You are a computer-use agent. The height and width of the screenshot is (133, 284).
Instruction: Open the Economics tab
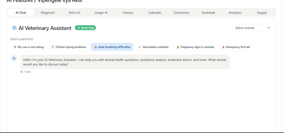point(181,13)
